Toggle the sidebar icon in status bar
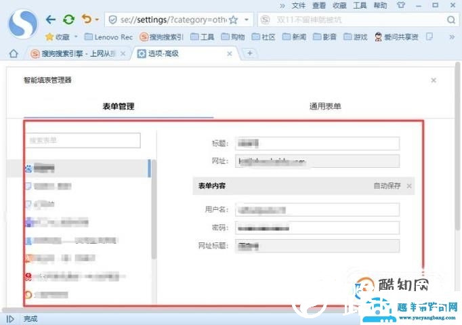 pos(10,319)
